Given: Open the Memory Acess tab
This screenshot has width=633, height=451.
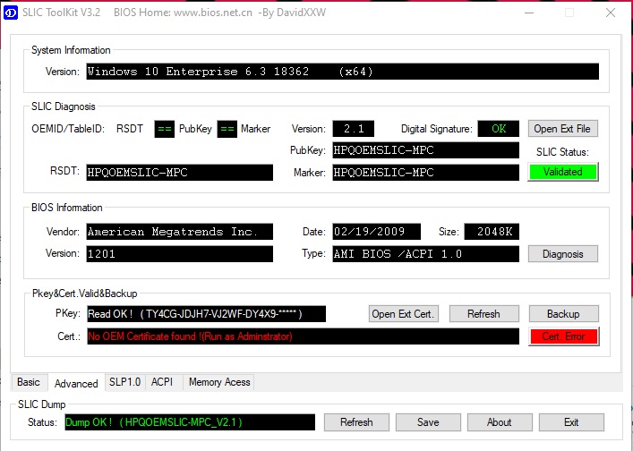Looking at the screenshot, I should (219, 382).
